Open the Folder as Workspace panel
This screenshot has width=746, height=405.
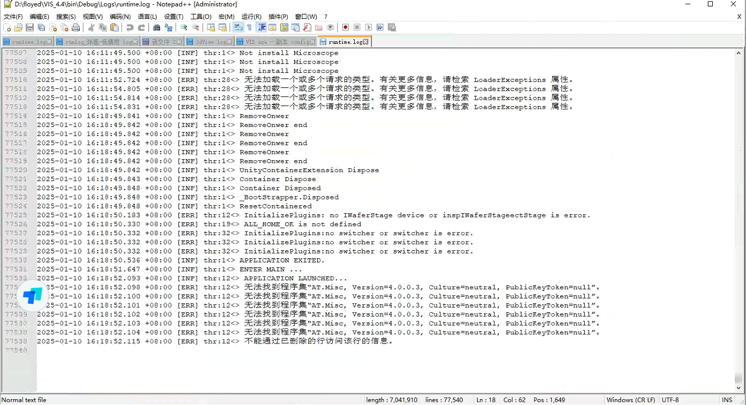coord(318,27)
